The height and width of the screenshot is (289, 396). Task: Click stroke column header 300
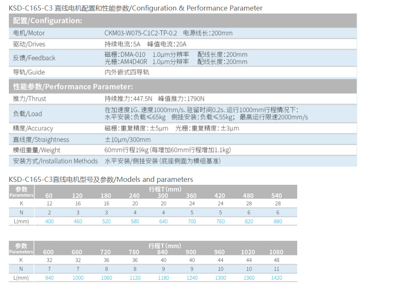tap(163, 196)
